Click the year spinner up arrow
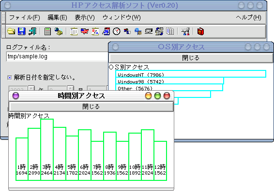This screenshot has width=274, height=191. coord(31,88)
